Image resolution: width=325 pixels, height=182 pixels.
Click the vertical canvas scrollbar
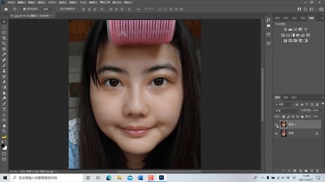pyautogui.click(x=263, y=94)
